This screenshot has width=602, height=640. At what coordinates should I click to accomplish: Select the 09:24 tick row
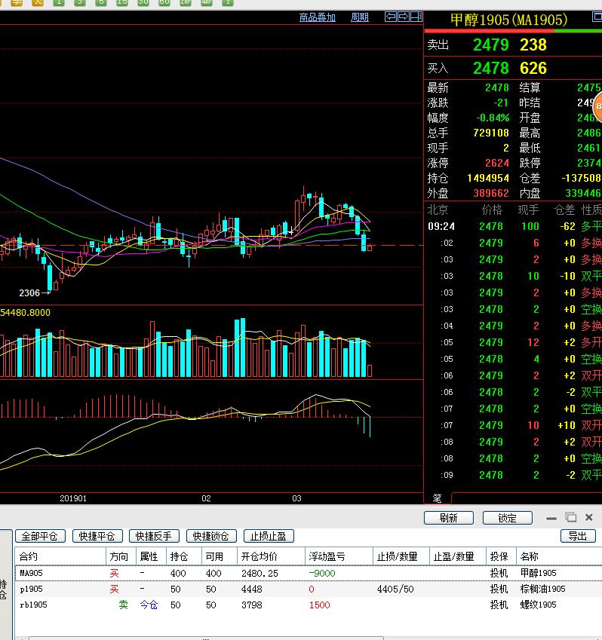(514, 226)
